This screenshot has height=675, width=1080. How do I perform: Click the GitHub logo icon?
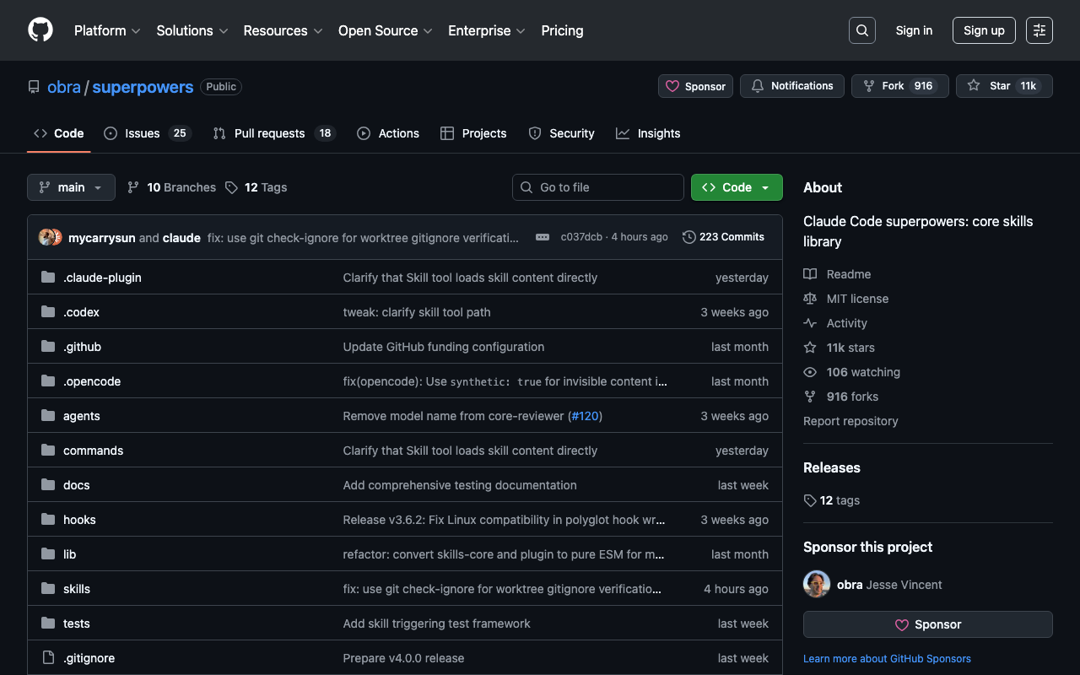[x=40, y=30]
